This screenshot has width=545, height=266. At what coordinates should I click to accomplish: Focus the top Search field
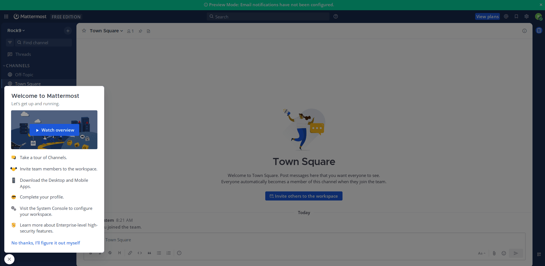pos(268,16)
